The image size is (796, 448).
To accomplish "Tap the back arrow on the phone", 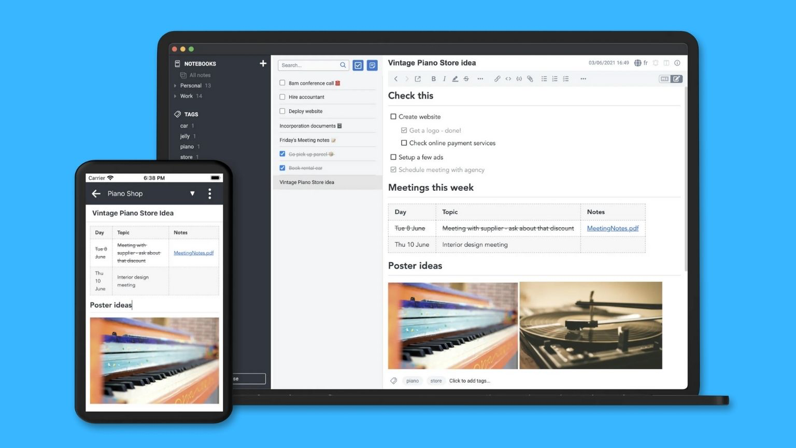I will point(96,193).
